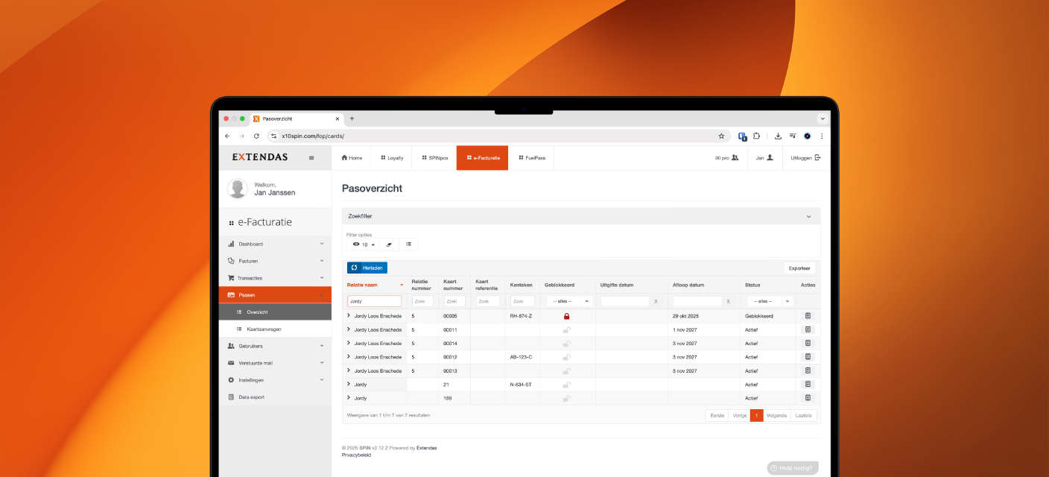The height and width of the screenshot is (477, 1049).
Task: Bookmark page with the star icon
Action: click(x=721, y=136)
